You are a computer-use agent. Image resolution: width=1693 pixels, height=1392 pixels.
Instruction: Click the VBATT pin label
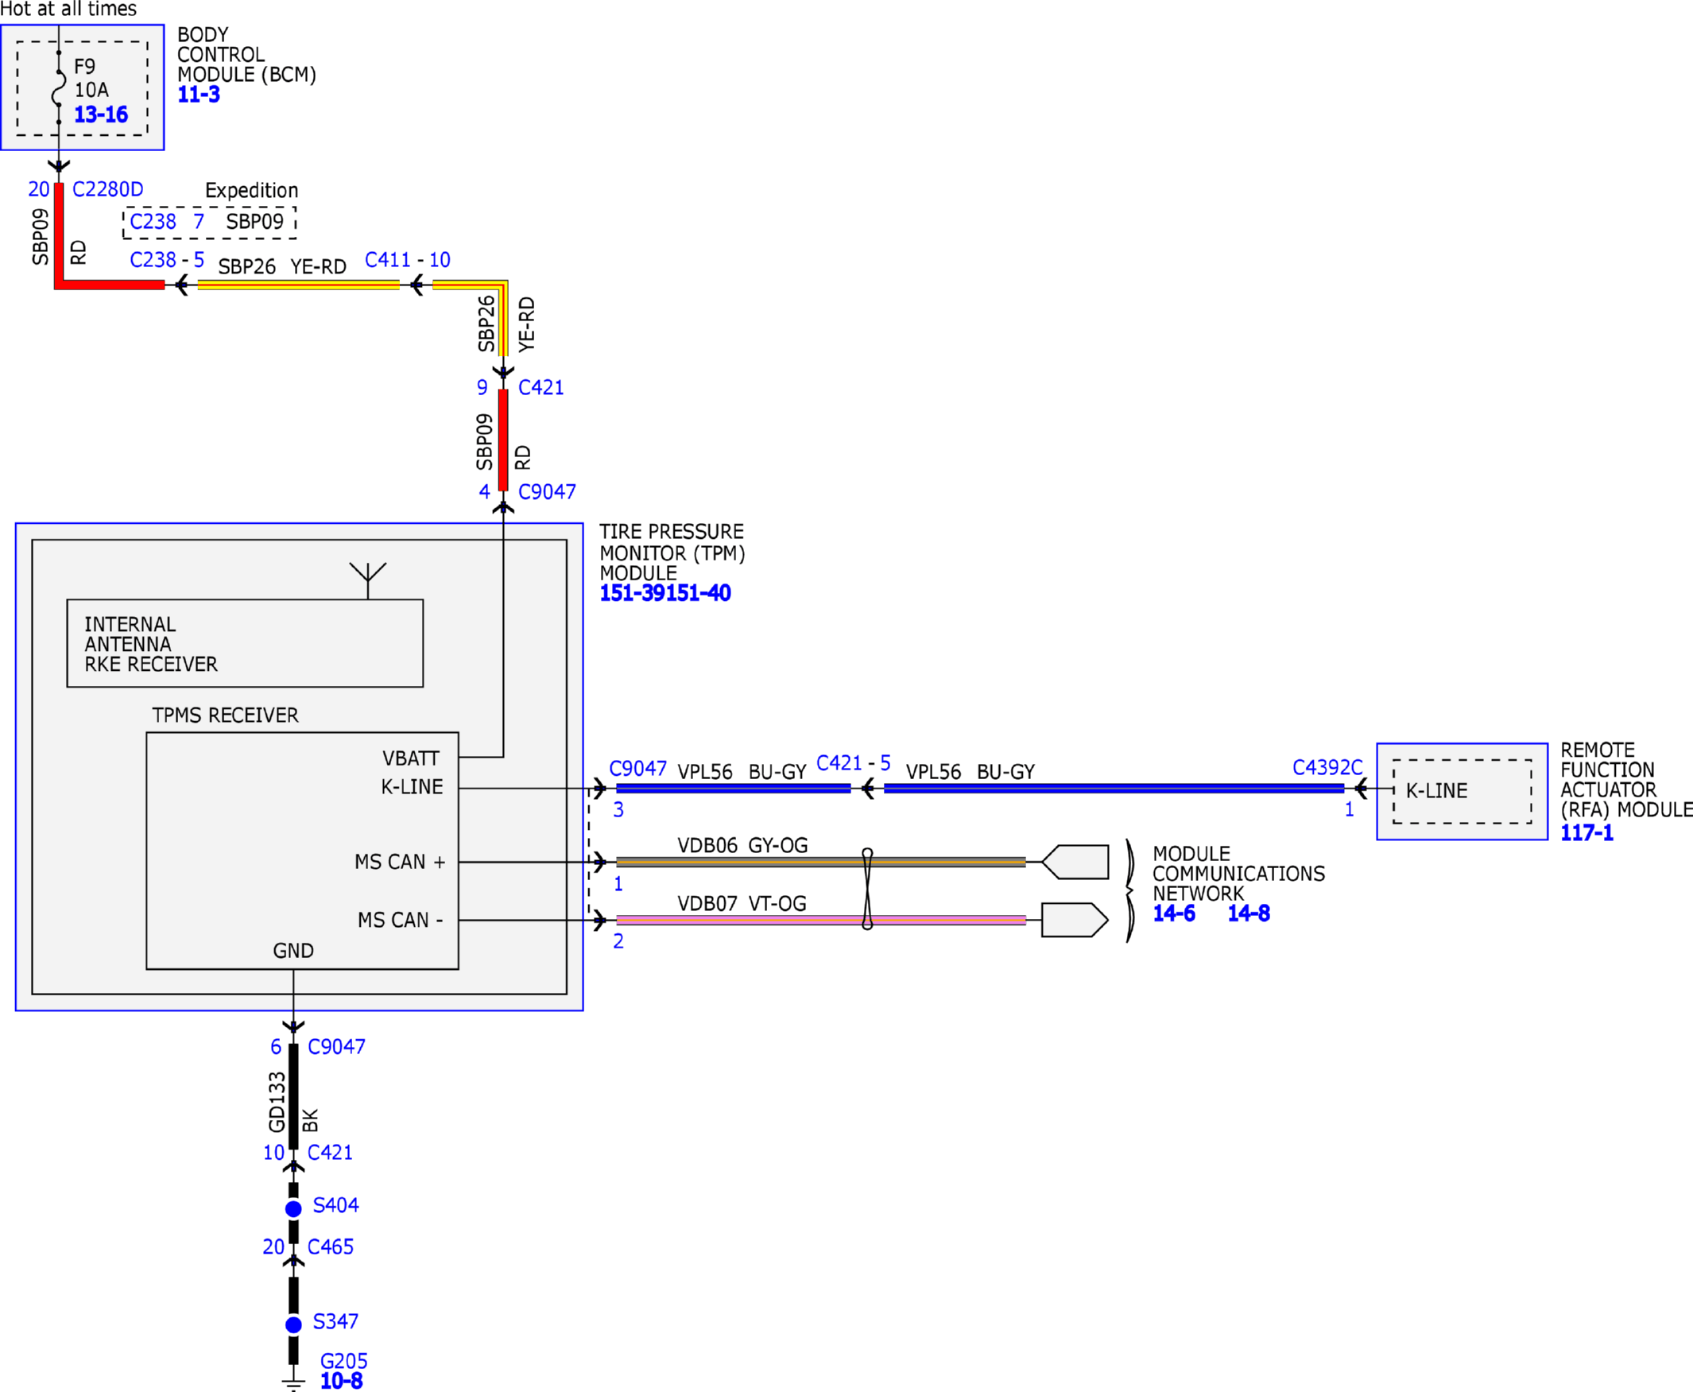[x=410, y=758]
